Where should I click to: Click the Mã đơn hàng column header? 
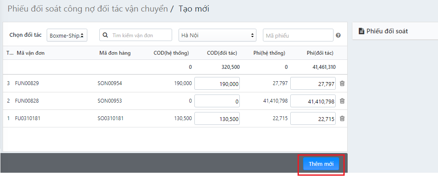115,53
